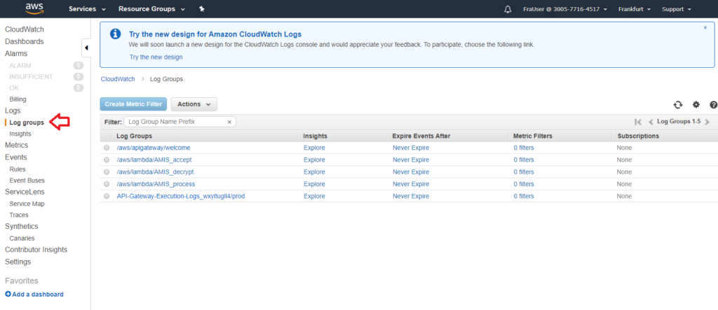Image resolution: width=718 pixels, height=310 pixels.
Task: Open Dashboards in the sidebar
Action: tap(24, 41)
